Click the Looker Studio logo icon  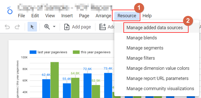click(10, 10)
